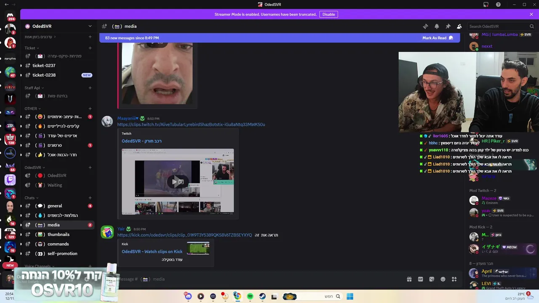Collapse the Ticket category
This screenshot has width=539, height=303.
pyautogui.click(x=32, y=48)
